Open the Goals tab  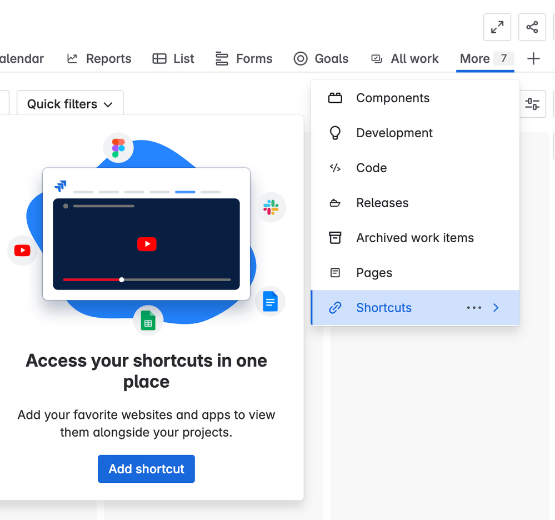[321, 59]
